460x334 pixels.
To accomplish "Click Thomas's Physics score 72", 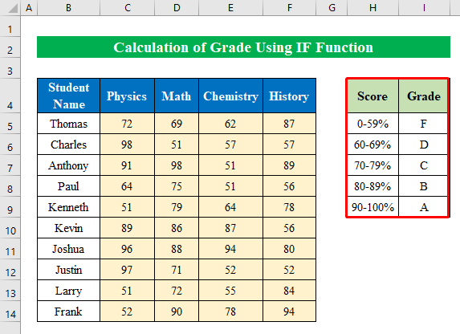I will (127, 124).
